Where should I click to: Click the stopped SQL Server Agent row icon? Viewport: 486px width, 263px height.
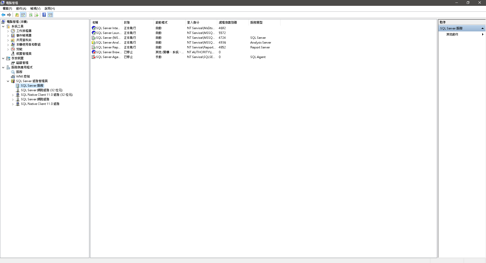(94, 57)
